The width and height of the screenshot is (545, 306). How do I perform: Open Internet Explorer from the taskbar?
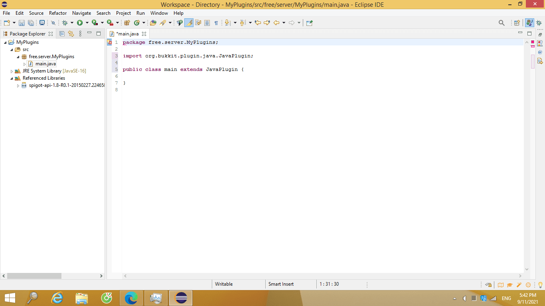click(x=57, y=298)
